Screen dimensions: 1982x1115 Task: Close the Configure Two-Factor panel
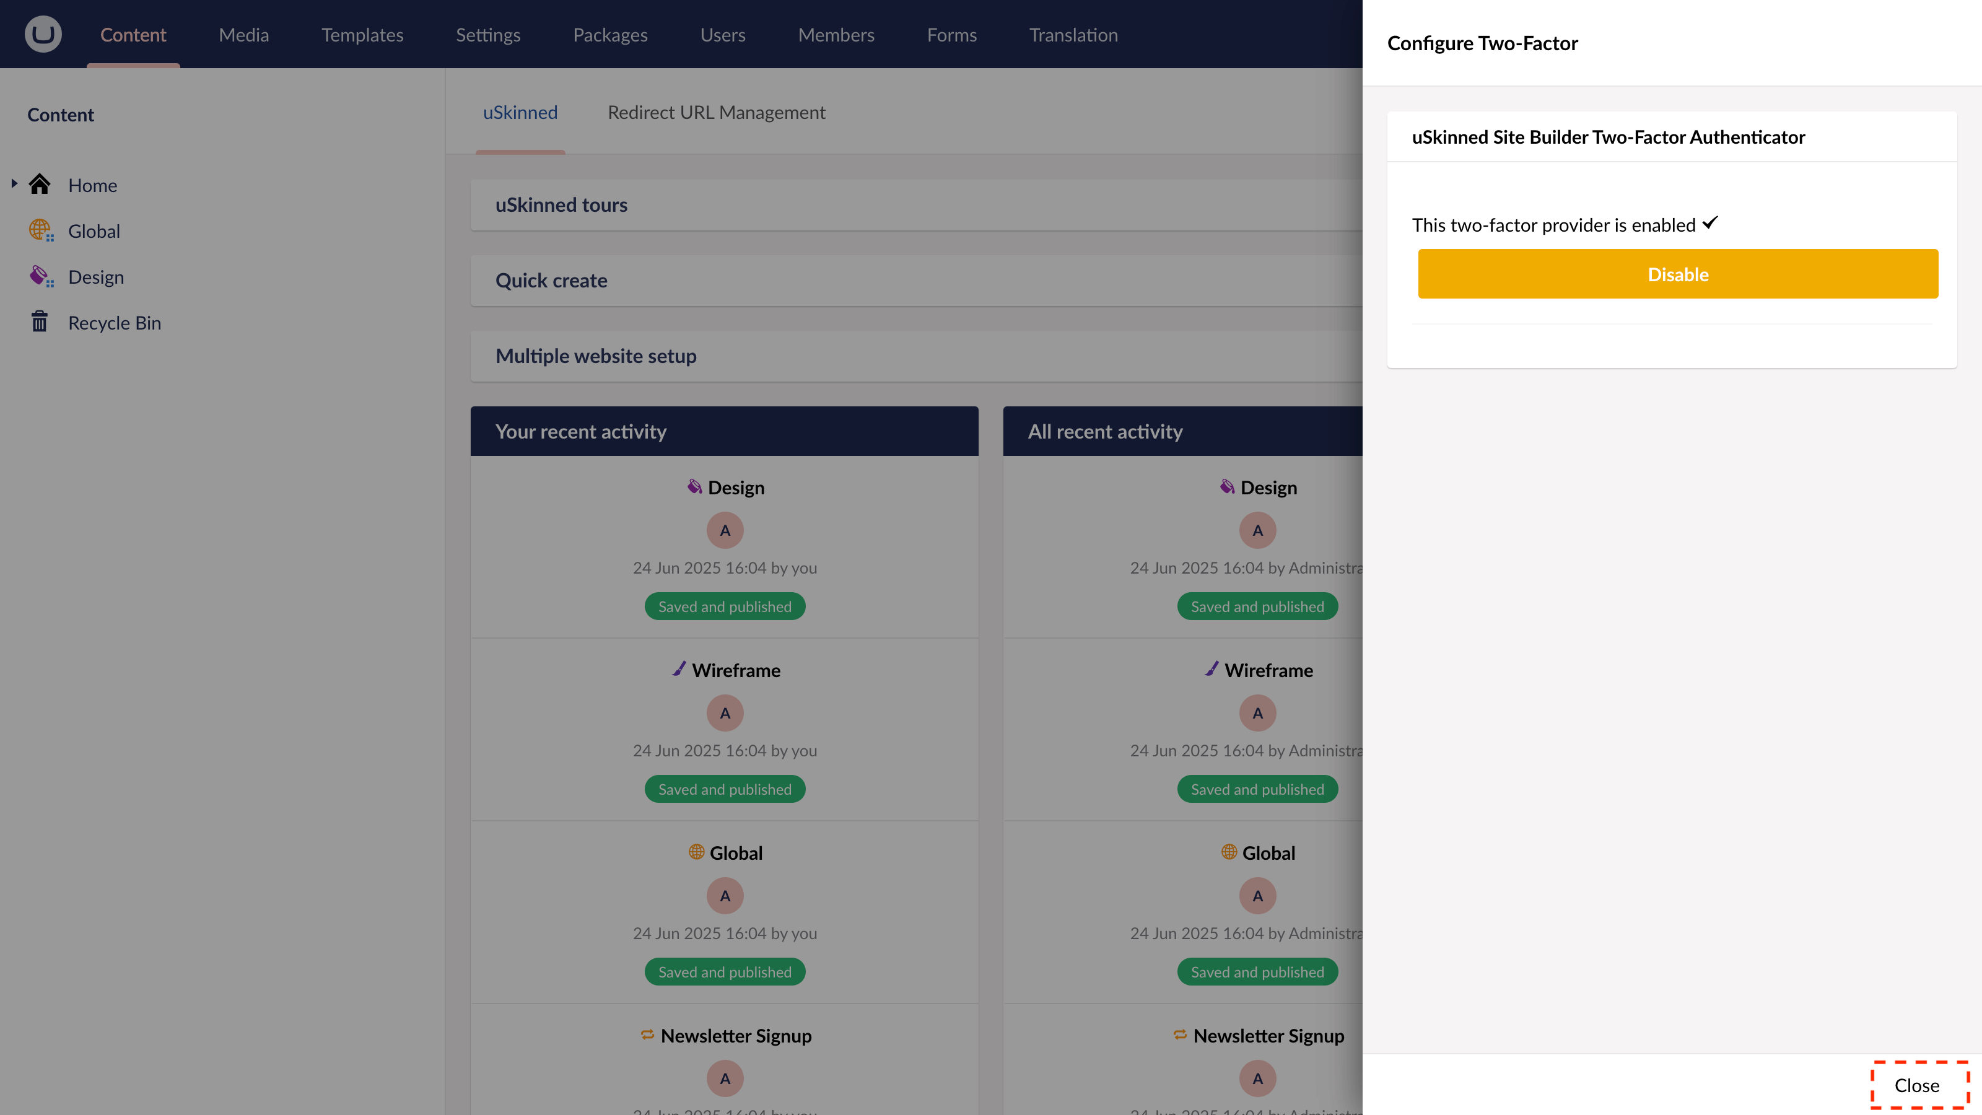[1918, 1085]
